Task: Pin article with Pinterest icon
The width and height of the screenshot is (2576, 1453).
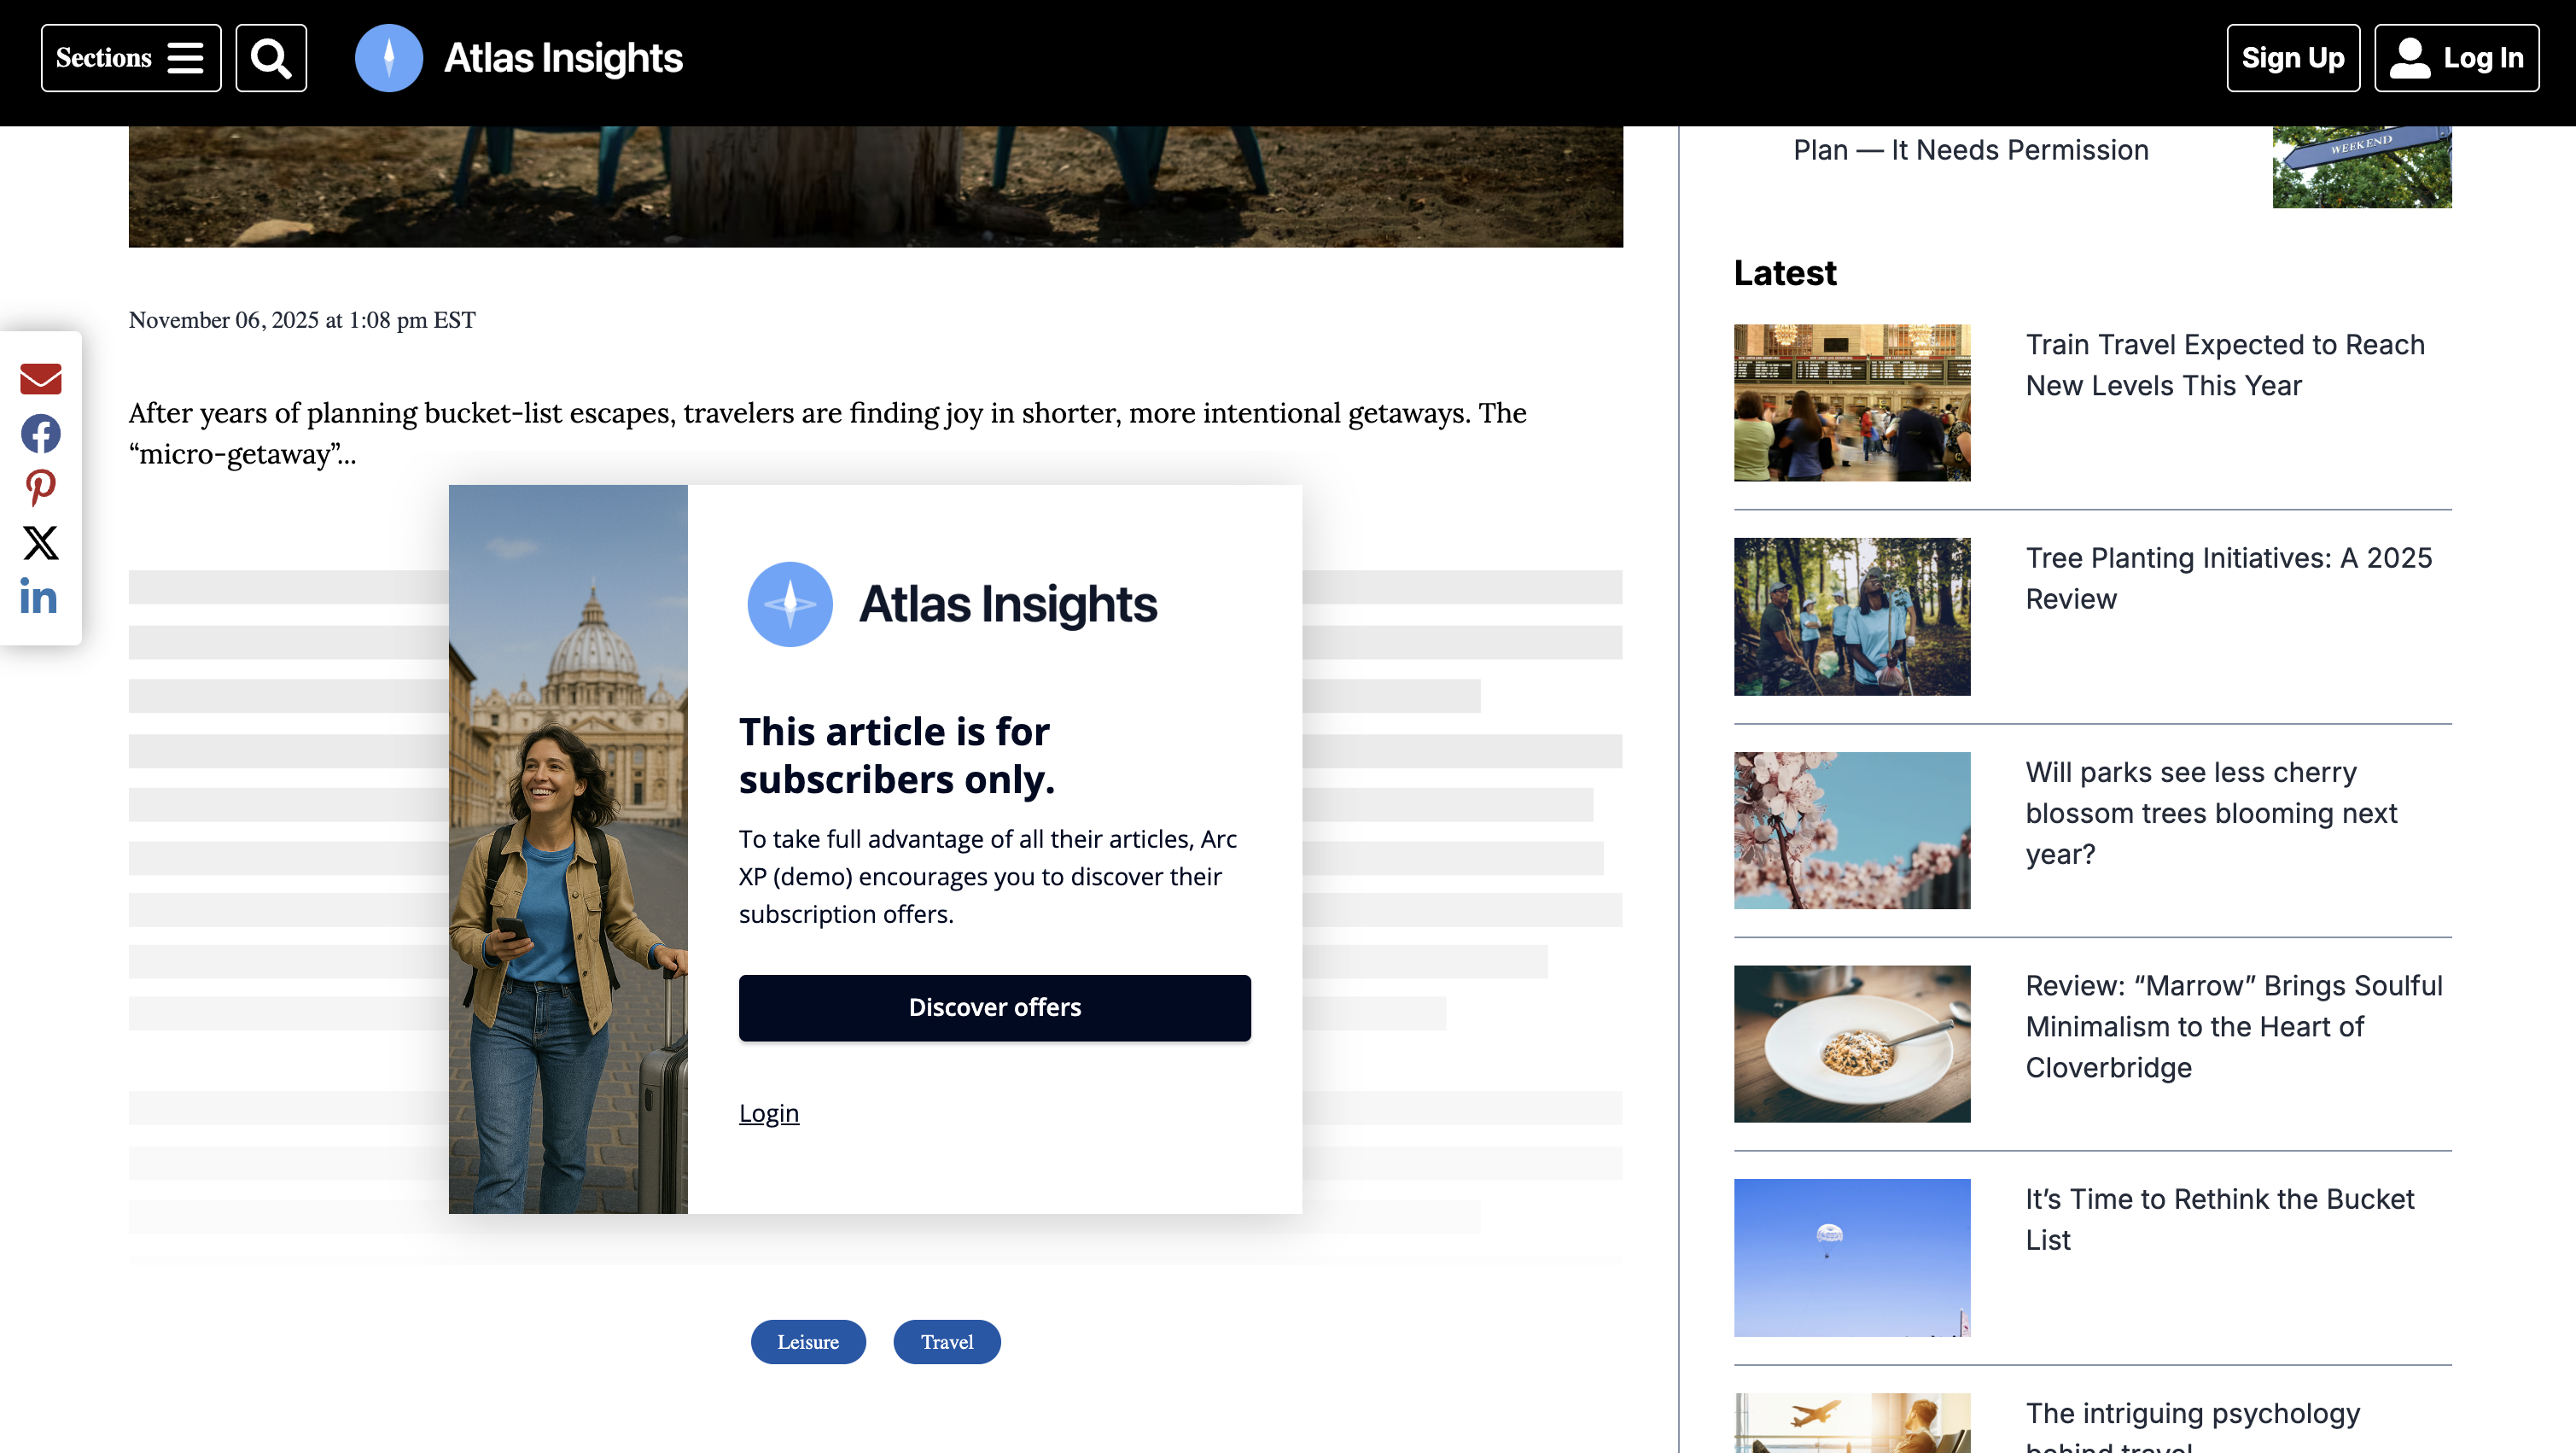Action: click(x=41, y=488)
